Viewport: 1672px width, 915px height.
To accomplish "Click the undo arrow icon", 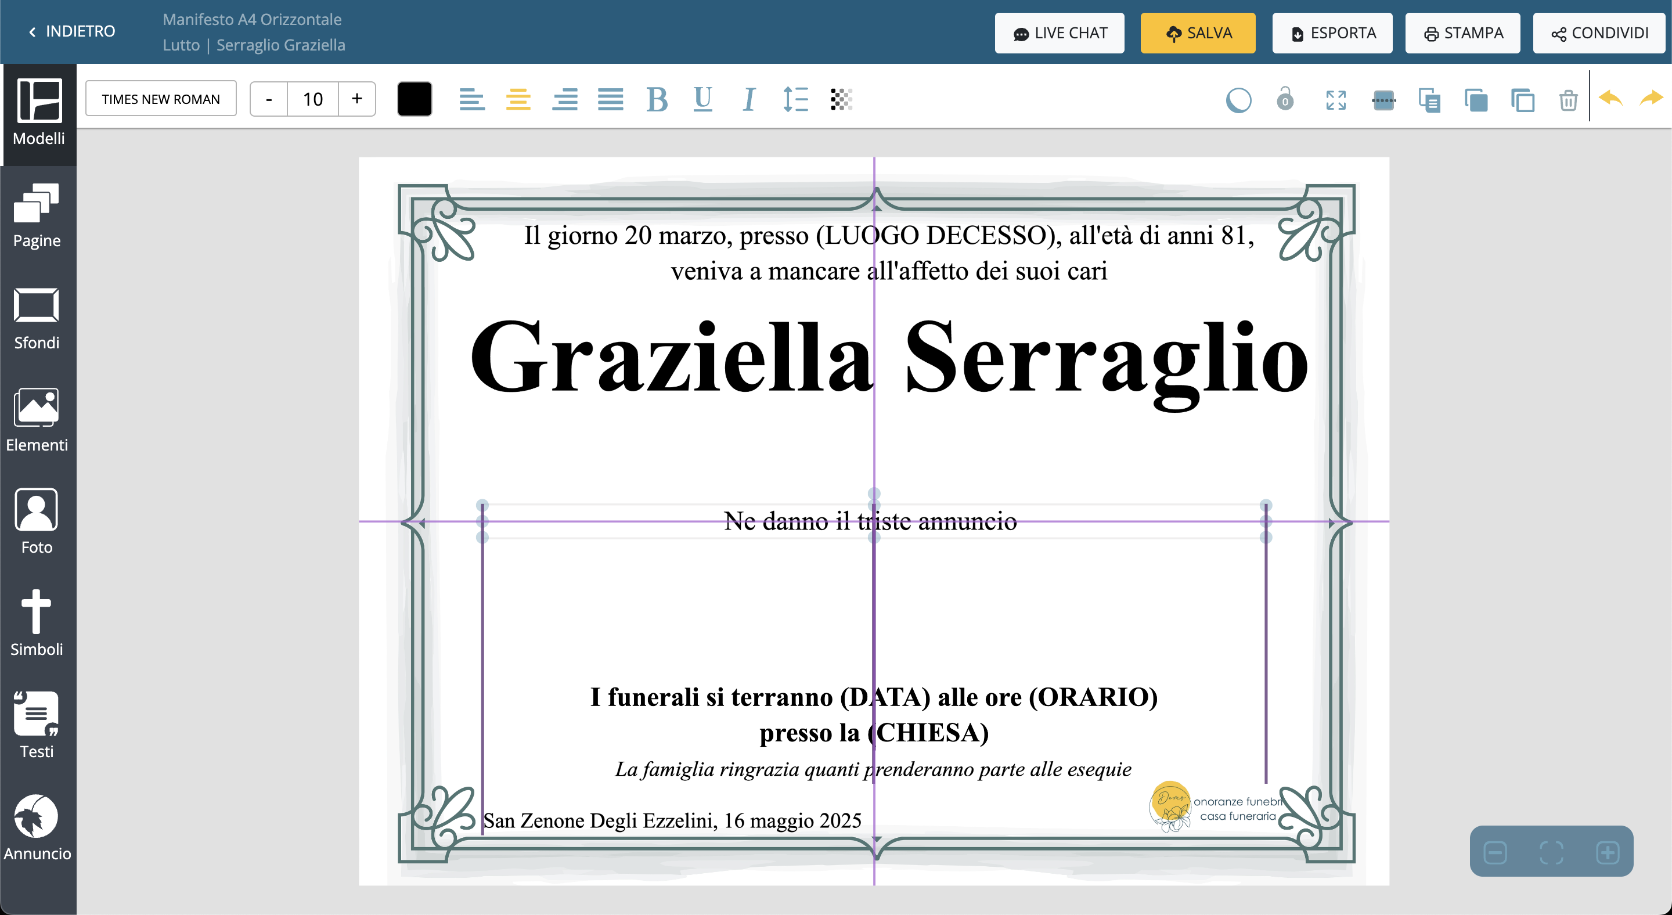I will [x=1610, y=99].
